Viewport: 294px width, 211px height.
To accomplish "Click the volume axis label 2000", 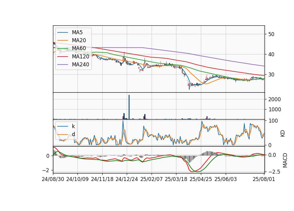I will coord(274,99).
